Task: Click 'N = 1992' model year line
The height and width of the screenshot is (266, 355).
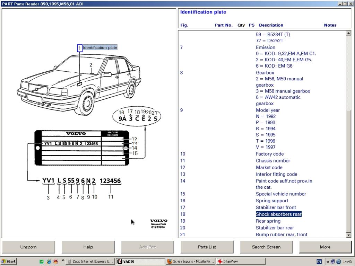Action: coord(266,116)
